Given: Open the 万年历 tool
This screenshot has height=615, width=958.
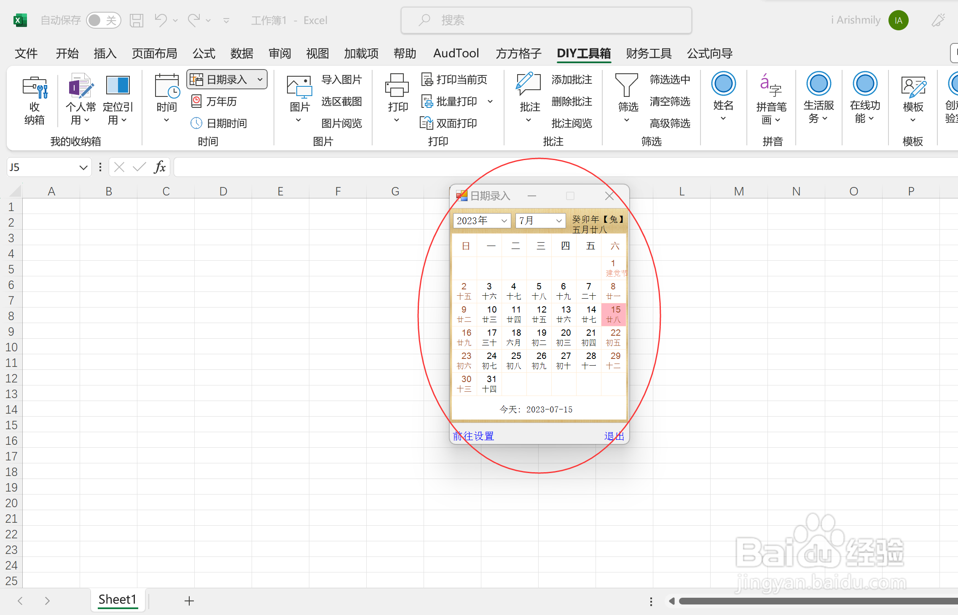Looking at the screenshot, I should point(215,102).
